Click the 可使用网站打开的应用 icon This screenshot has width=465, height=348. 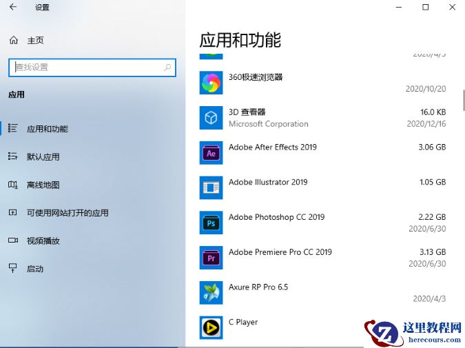pos(13,212)
